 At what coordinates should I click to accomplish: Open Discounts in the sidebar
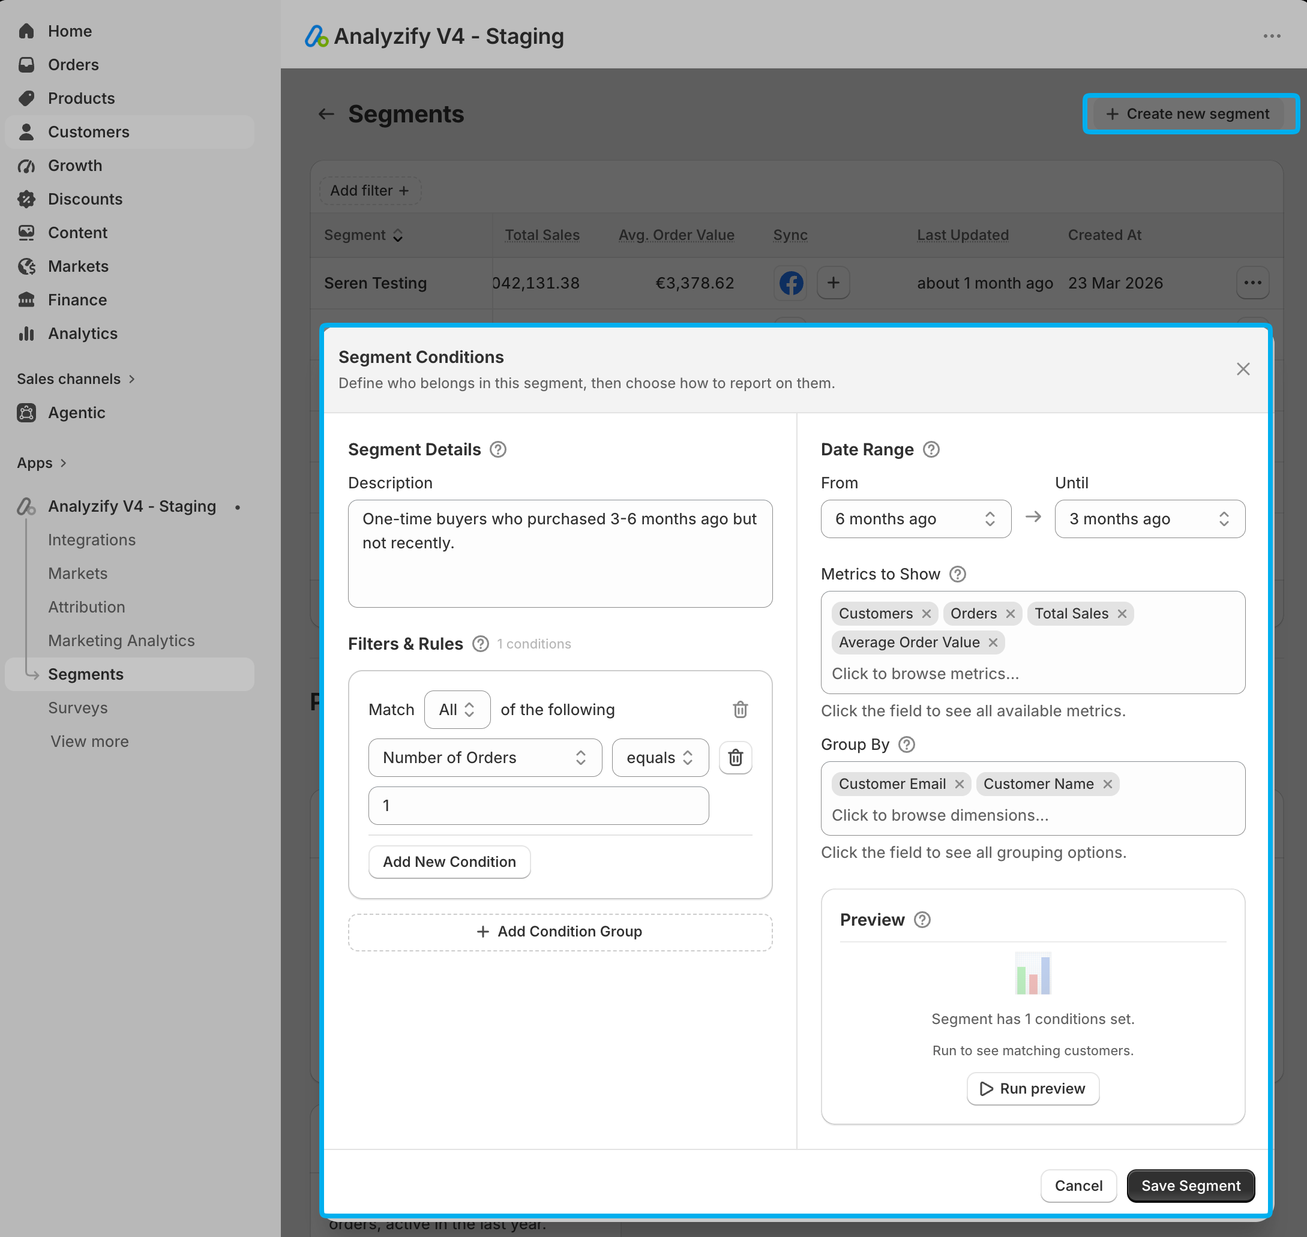pyautogui.click(x=85, y=199)
